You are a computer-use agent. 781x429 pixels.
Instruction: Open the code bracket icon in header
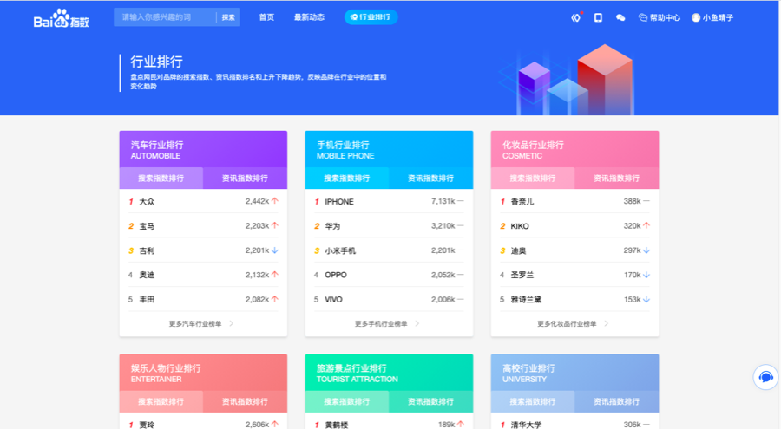pyautogui.click(x=576, y=17)
